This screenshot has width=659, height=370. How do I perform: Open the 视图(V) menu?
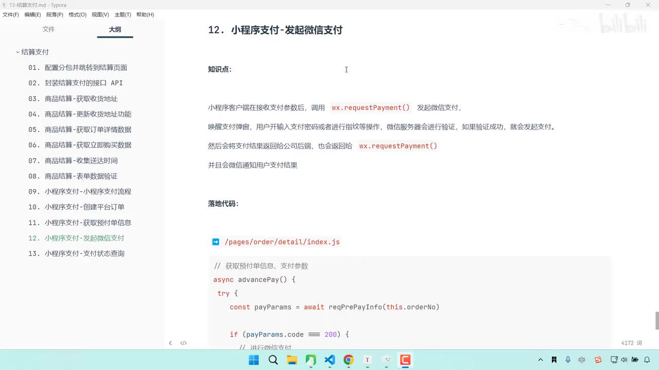click(x=100, y=15)
